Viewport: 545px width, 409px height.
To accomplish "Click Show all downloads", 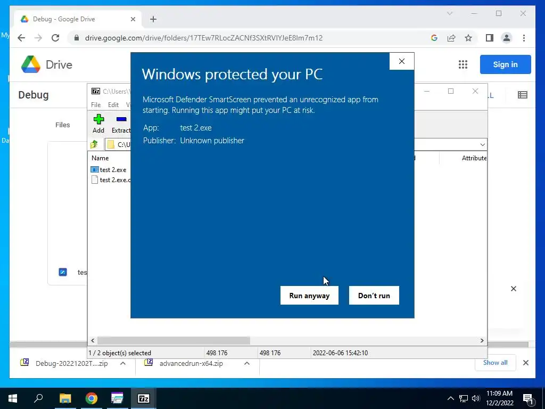I will tap(496, 363).
